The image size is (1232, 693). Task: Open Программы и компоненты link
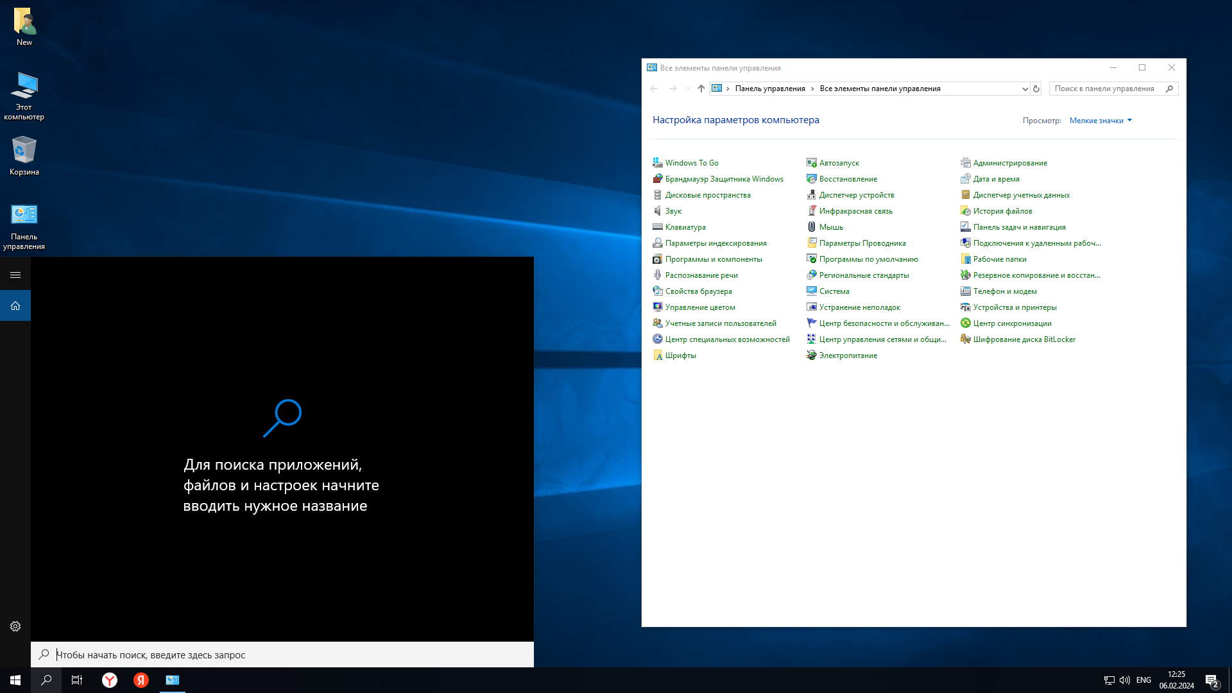tap(713, 259)
